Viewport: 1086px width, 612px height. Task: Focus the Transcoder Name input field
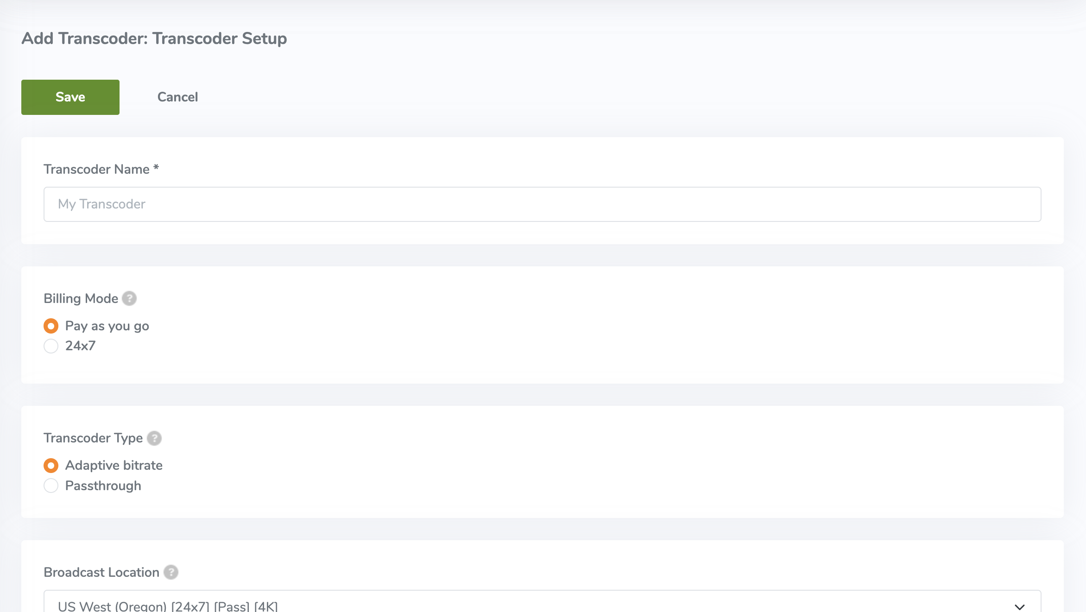[542, 204]
